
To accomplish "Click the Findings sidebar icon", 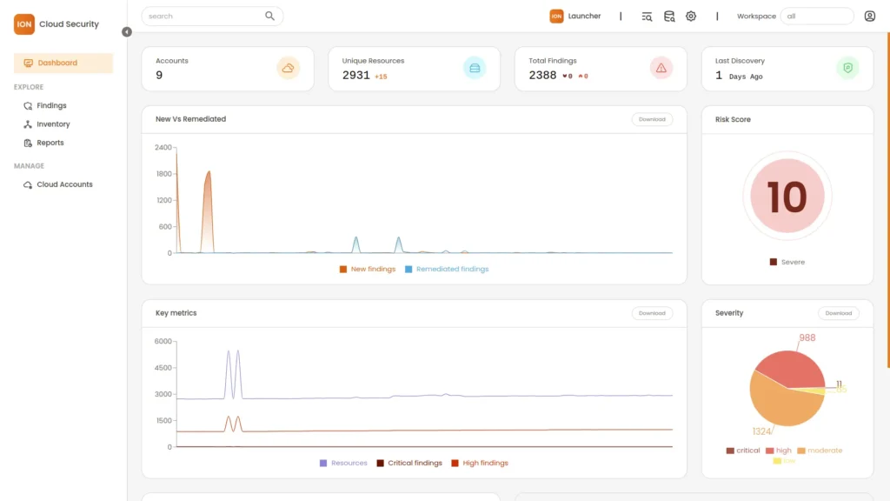I will (x=28, y=105).
